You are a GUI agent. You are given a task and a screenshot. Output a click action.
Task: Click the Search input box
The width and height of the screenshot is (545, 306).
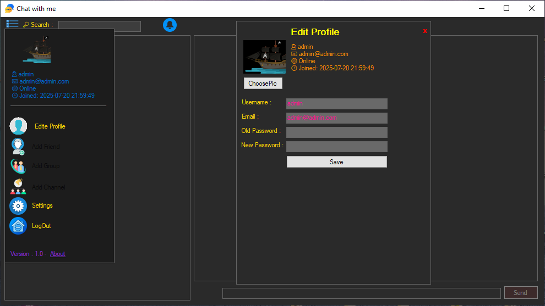(99, 26)
